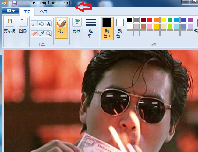The width and height of the screenshot is (198, 152).
Task: Pick the dark red color swatch
Action: [x=143, y=20]
